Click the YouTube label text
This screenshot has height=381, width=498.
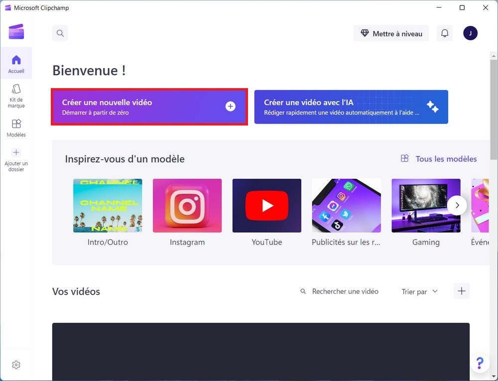coord(267,242)
